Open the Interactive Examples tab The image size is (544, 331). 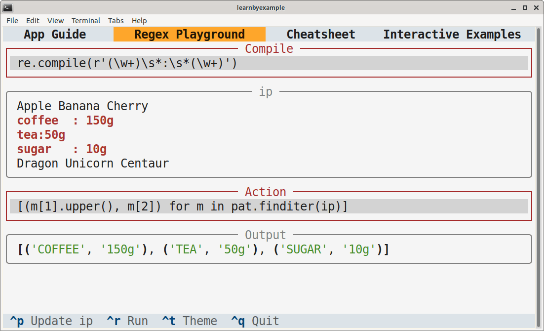point(452,35)
